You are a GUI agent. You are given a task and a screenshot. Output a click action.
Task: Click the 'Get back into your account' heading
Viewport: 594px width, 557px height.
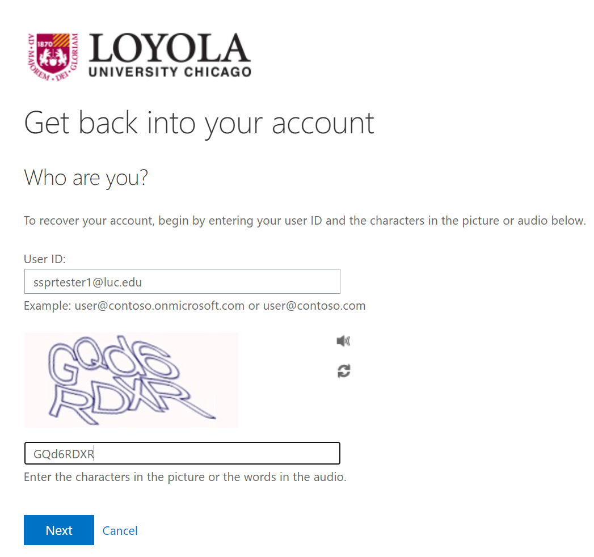point(199,123)
